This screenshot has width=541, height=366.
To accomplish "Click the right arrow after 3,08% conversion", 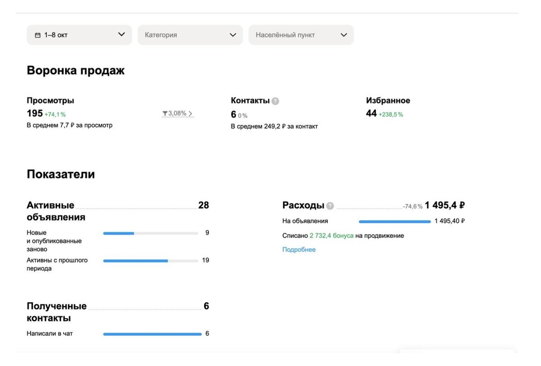I will tap(191, 113).
